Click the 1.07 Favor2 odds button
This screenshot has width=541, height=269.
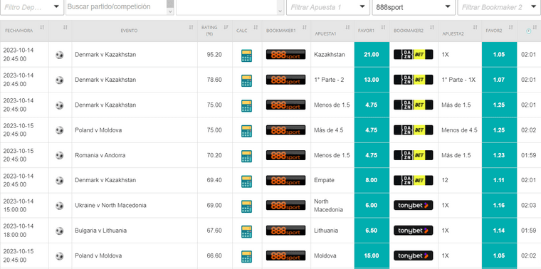tap(500, 80)
